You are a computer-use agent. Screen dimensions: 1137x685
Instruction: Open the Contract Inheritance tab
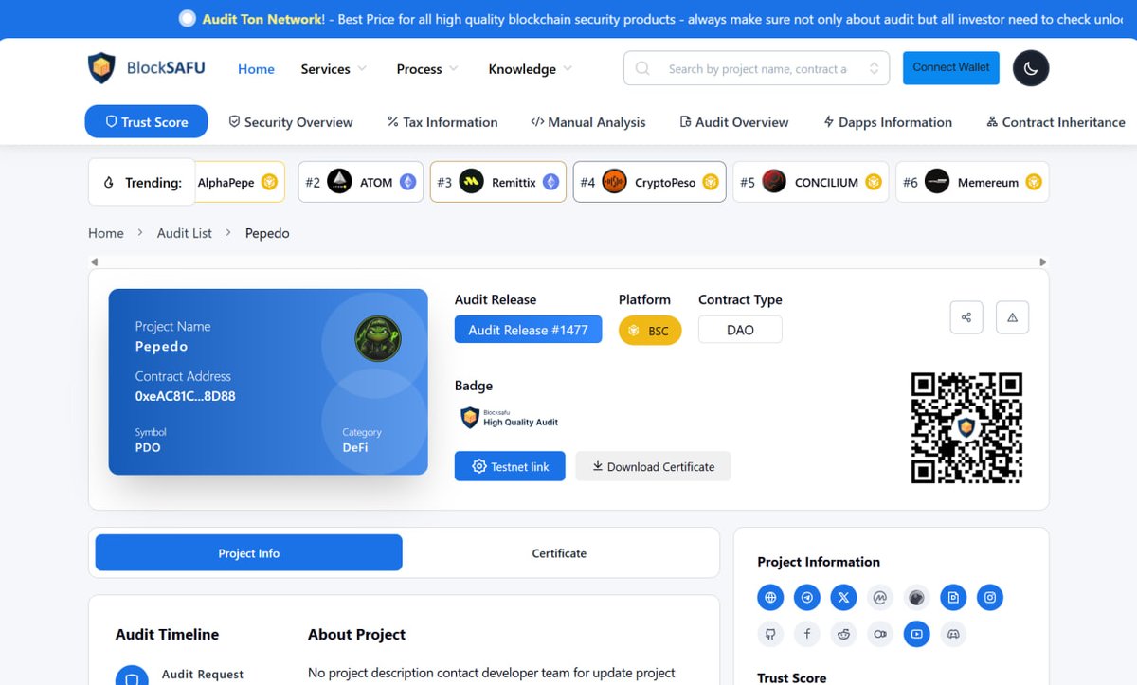[x=1056, y=122]
